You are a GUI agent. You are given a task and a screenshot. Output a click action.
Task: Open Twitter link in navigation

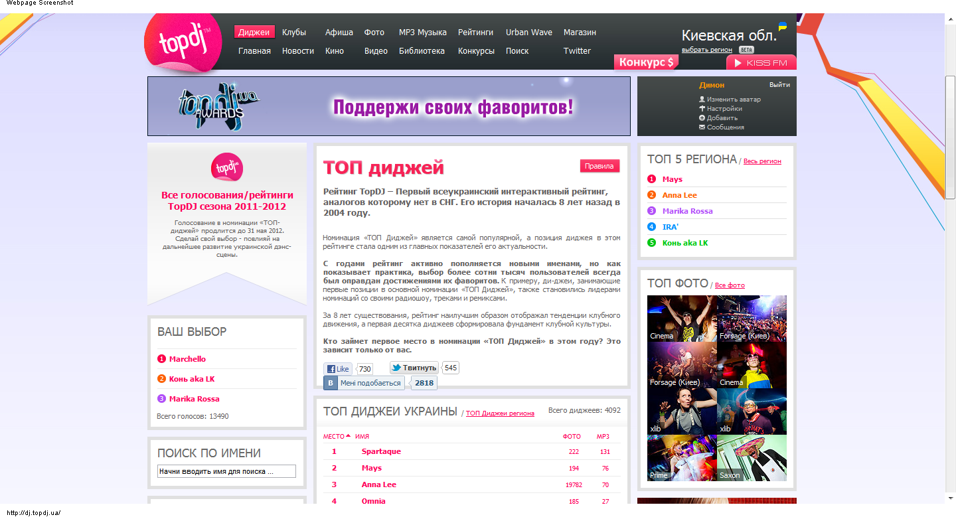[x=577, y=50]
